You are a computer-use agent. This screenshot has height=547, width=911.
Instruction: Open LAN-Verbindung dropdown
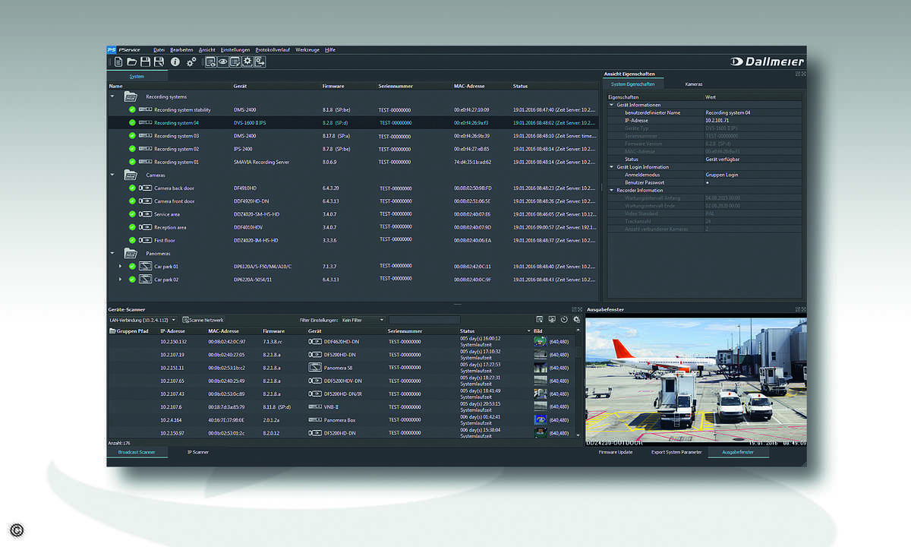pos(143,320)
